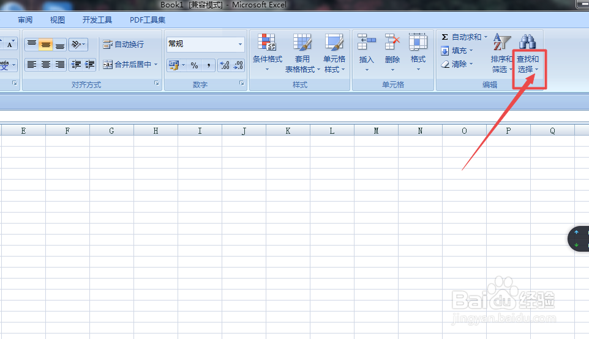Toggle center horizontal alignment
Image resolution: width=589 pixels, height=339 pixels.
point(45,64)
